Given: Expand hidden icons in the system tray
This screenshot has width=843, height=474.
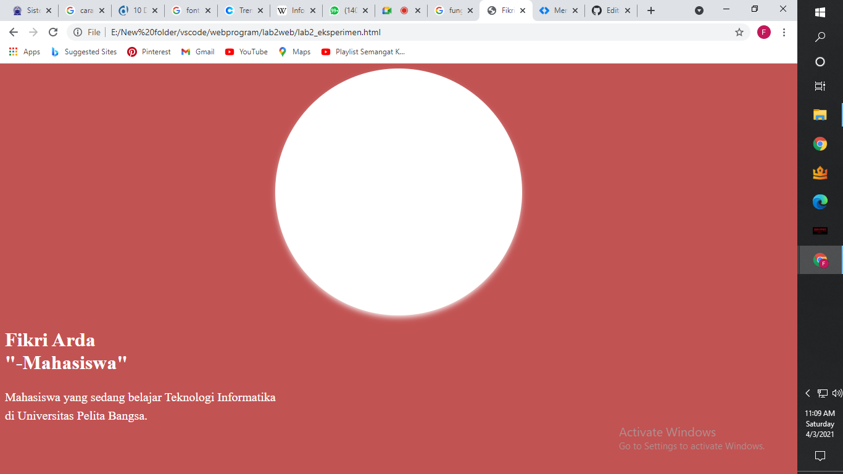Looking at the screenshot, I should coord(807,393).
